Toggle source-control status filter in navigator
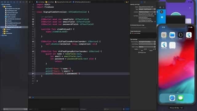The height and width of the screenshot is (111, 197). 26,109
